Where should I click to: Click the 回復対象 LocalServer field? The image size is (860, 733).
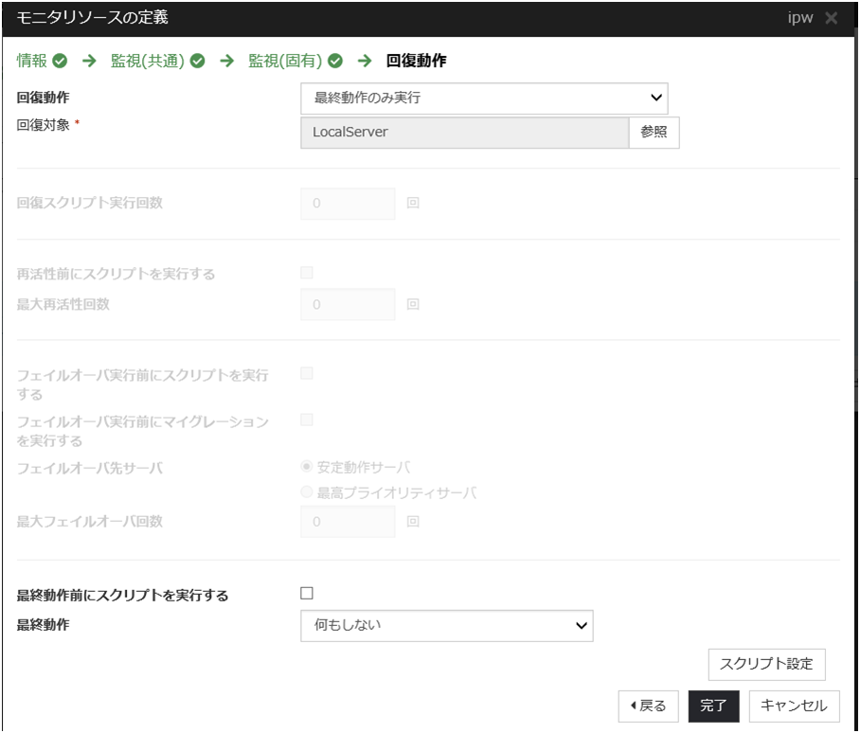(464, 133)
